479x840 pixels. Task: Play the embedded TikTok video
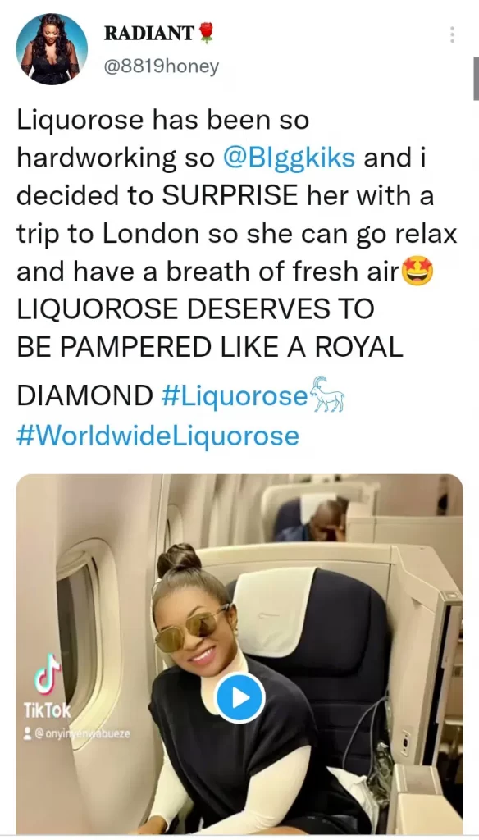(239, 697)
